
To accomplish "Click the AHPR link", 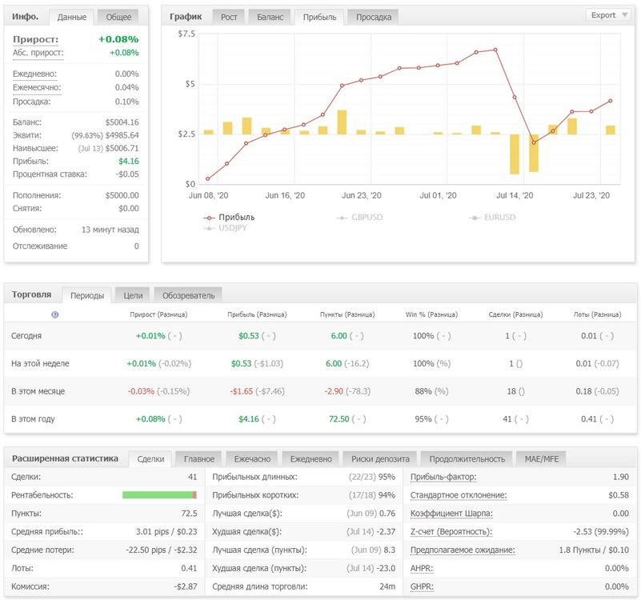I will [x=422, y=568].
